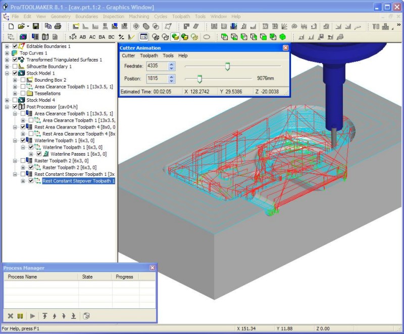The width and height of the screenshot is (404, 334).
Task: Click the toolbar overflow chevron
Action: coord(399,25)
